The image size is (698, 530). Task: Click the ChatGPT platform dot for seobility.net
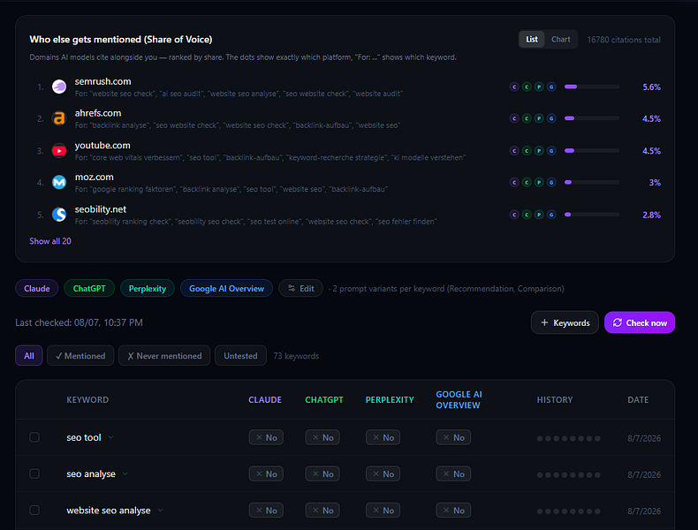point(527,215)
